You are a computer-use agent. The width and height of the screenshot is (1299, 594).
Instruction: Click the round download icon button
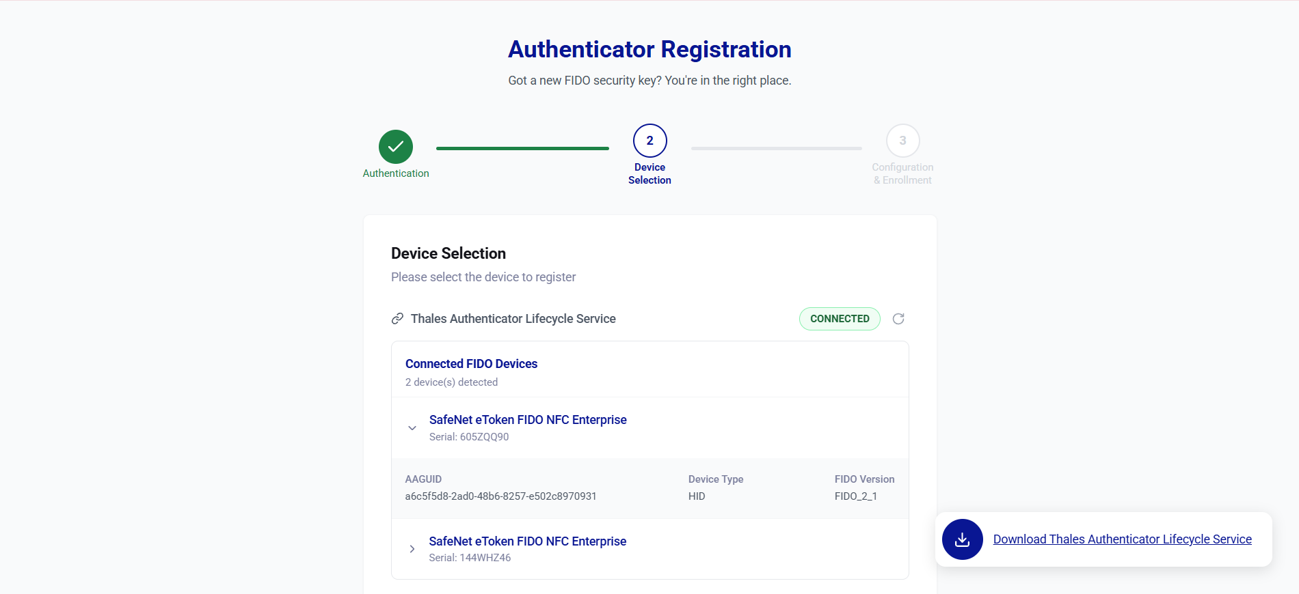[962, 539]
